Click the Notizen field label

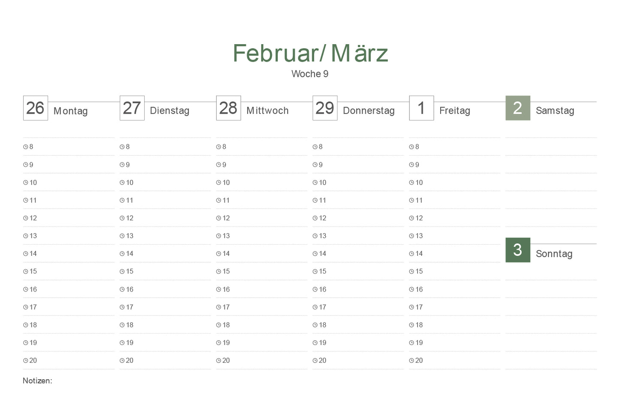tap(37, 381)
